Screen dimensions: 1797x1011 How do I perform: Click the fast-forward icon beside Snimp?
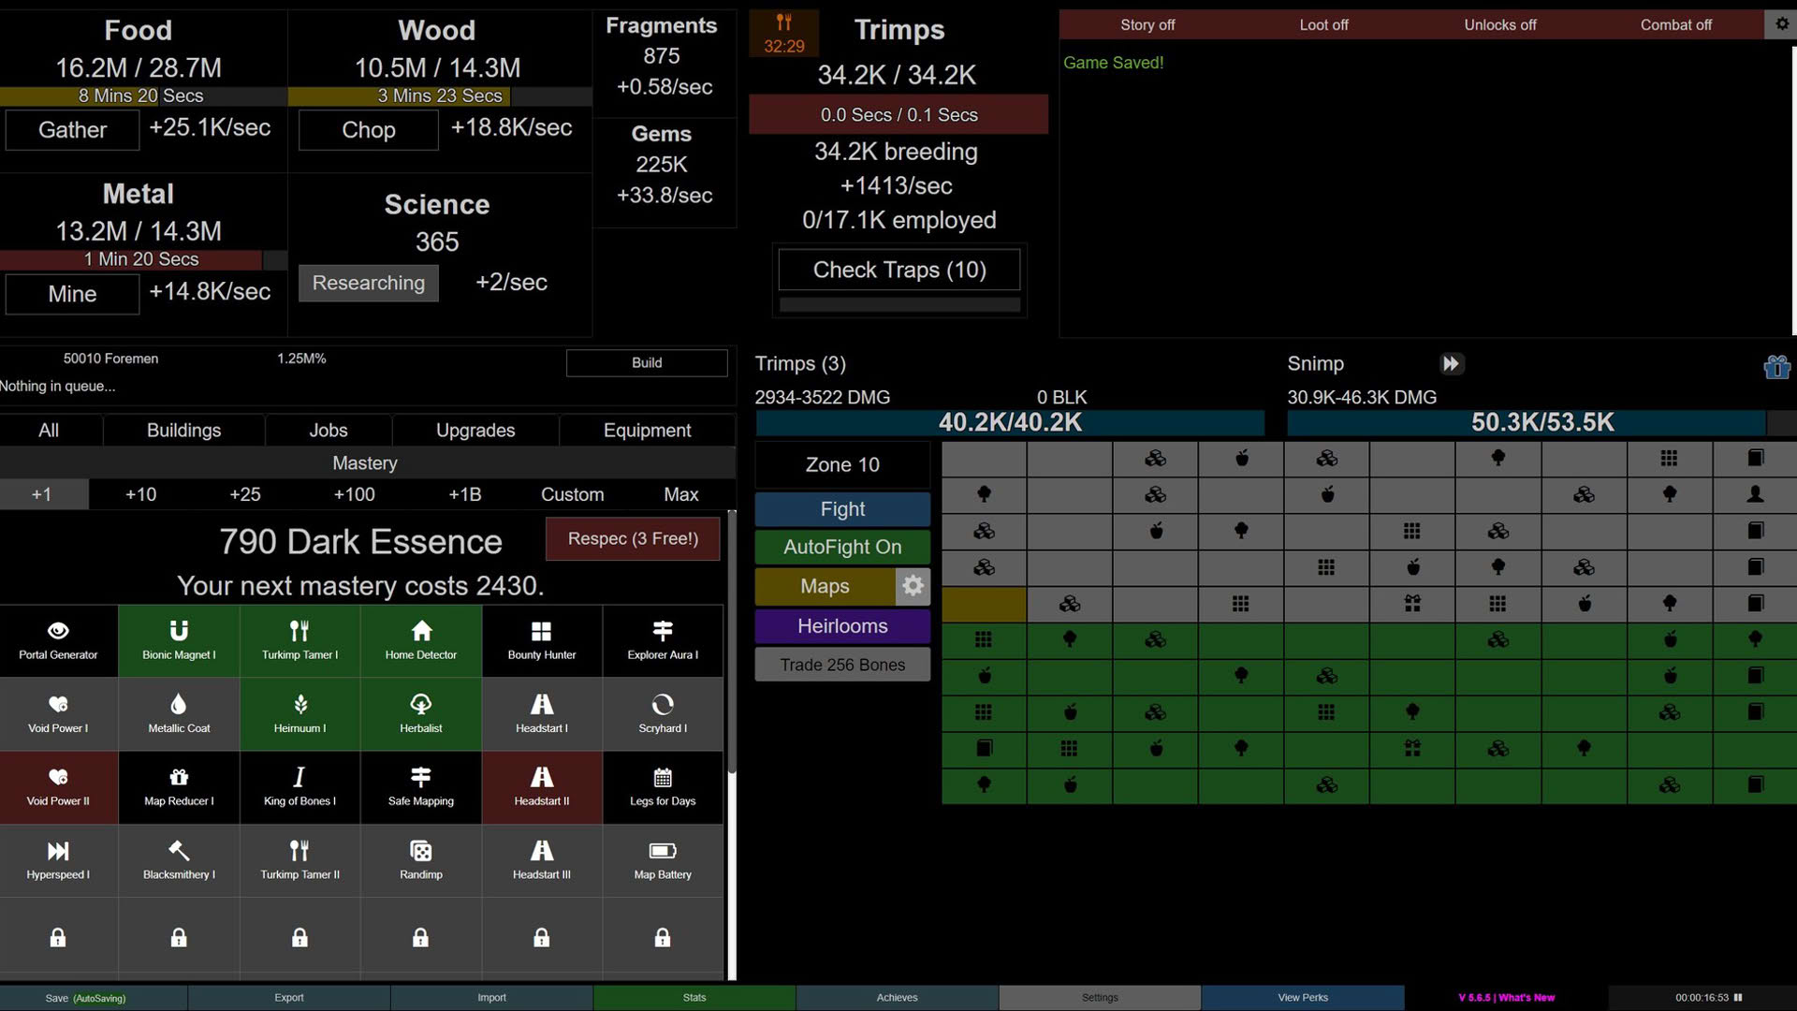tap(1451, 363)
